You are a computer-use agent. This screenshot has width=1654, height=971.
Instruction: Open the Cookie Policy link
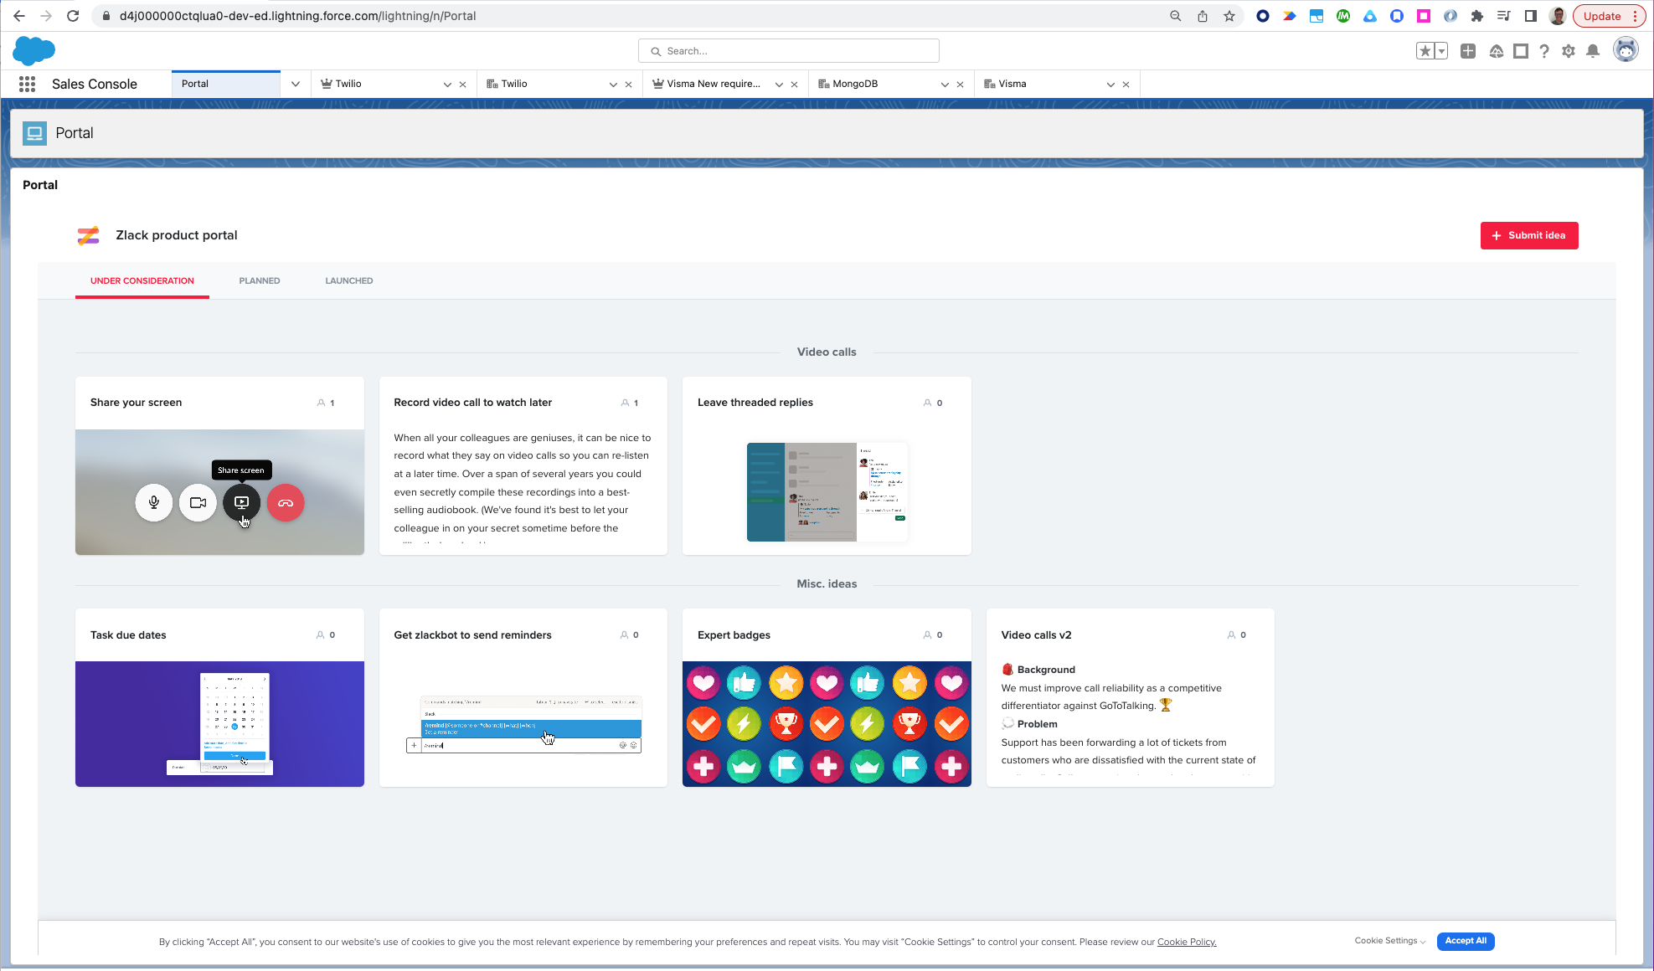coord(1187,943)
